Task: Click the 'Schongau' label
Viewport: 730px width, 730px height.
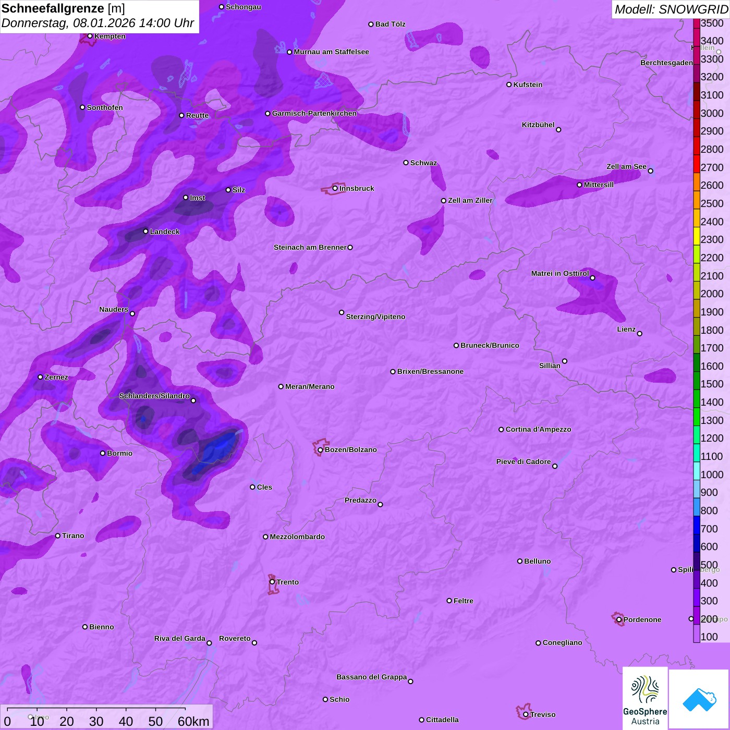Action: 244,7
